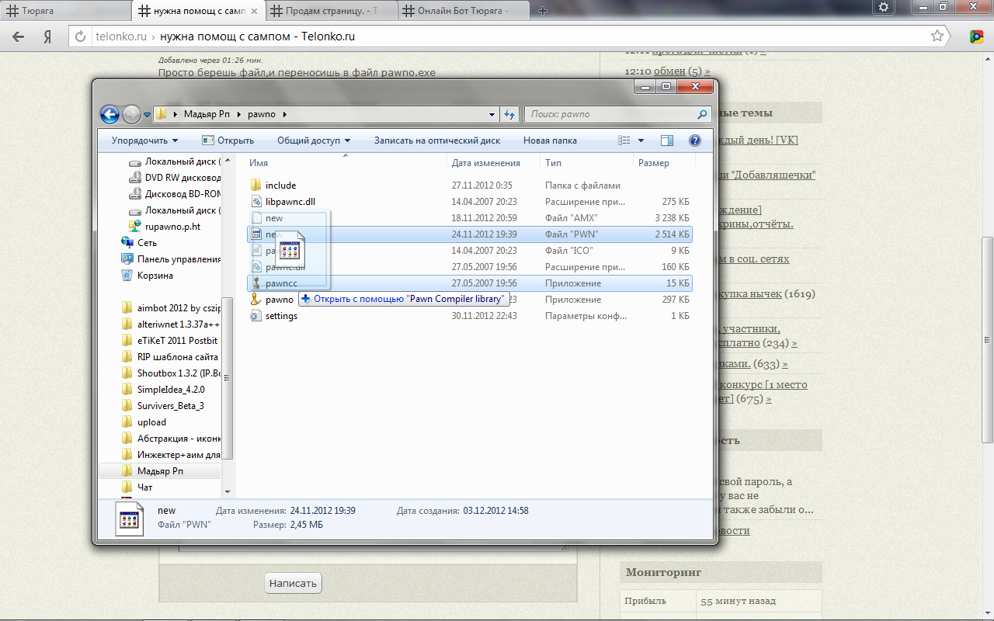Select the pawncc application

point(469,283)
